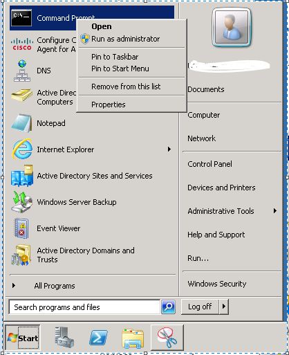Screen dimensions: 289x355
Task: Select Run as administrator
Action: click(125, 39)
